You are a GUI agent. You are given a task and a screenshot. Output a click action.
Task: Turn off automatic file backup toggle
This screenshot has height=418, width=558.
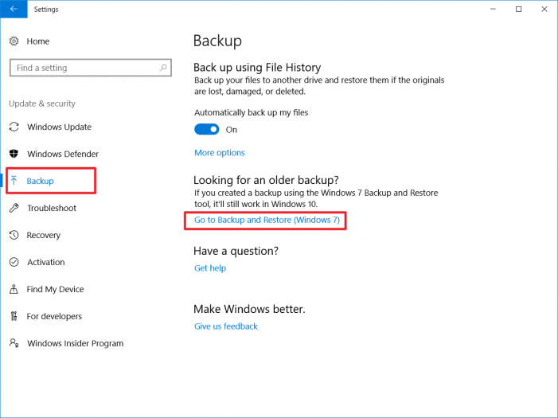point(207,130)
